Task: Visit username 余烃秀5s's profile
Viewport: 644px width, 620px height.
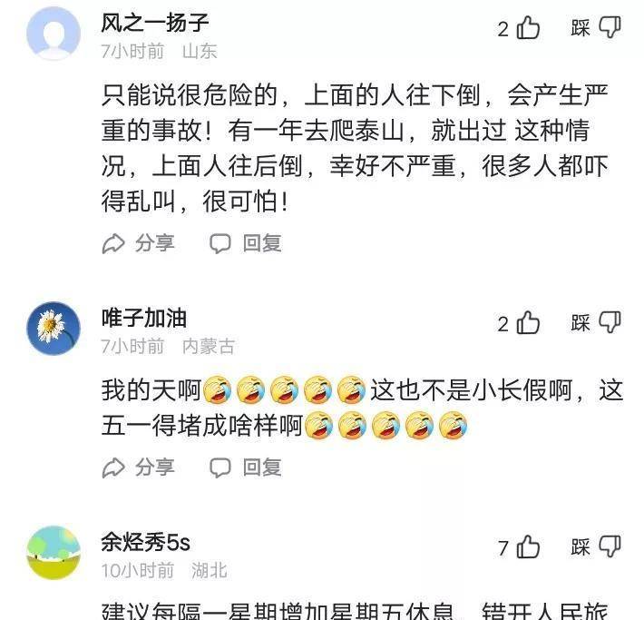Action: tap(146, 542)
